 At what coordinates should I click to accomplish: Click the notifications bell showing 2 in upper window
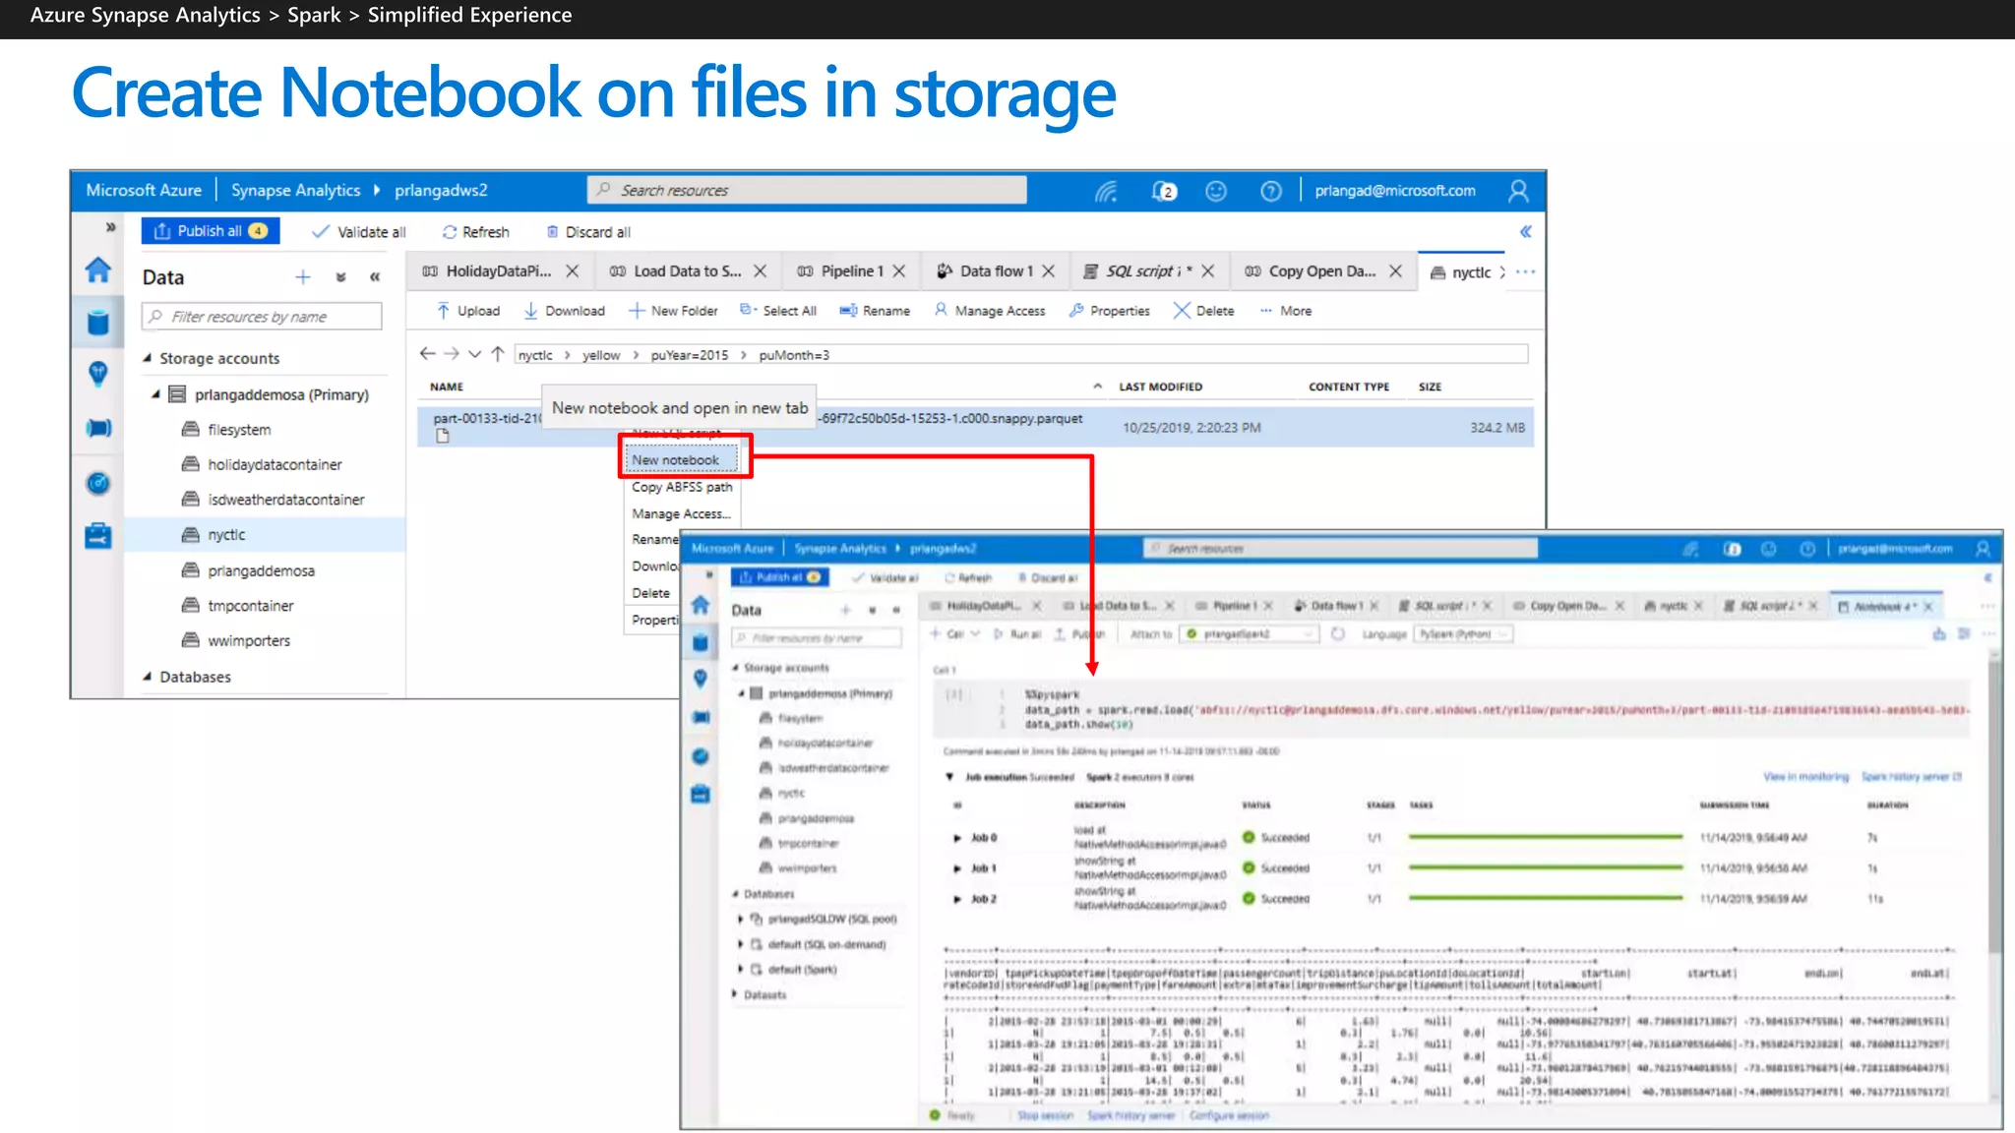pos(1165,191)
